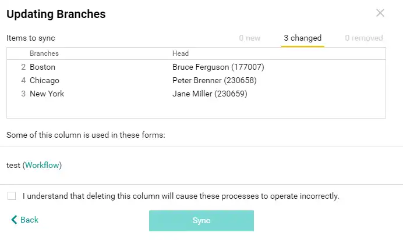Viewport: 403px width, 240px height.
Task: Open the 0 removed tab
Action: point(363,38)
